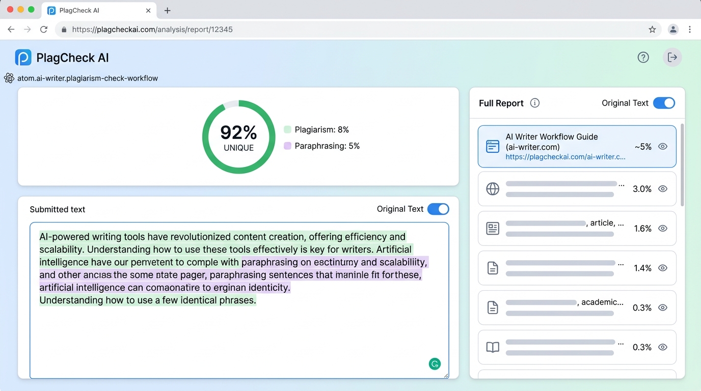Open the plagcheckai.com/ai-writer source link
Viewport: 701px width, 391px height.
point(565,157)
